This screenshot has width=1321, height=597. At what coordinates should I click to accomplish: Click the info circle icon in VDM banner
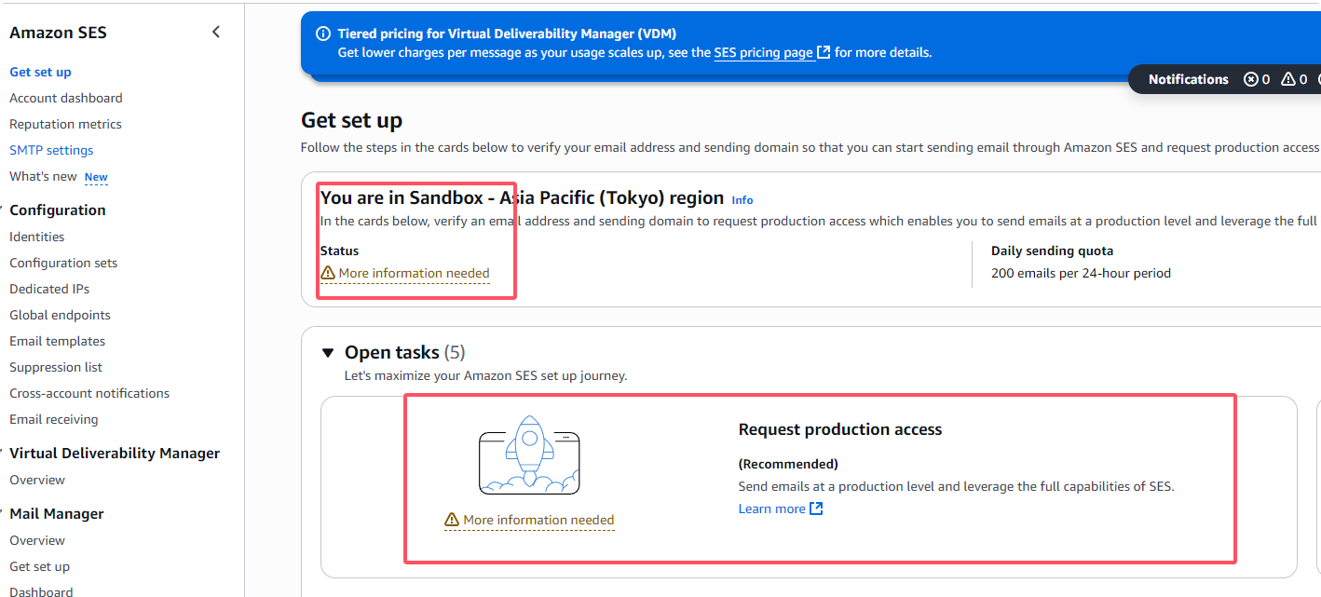323,34
